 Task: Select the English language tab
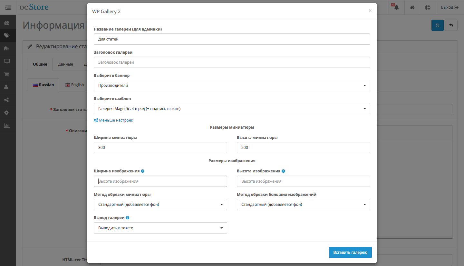74,85
